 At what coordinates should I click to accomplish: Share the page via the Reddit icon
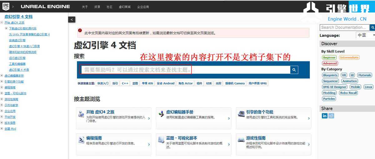pos(331,116)
